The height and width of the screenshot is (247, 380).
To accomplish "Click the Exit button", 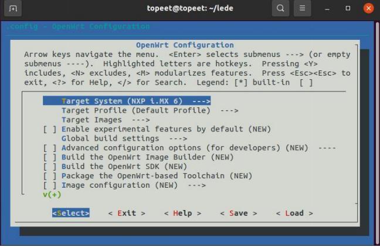I will [x=127, y=213].
